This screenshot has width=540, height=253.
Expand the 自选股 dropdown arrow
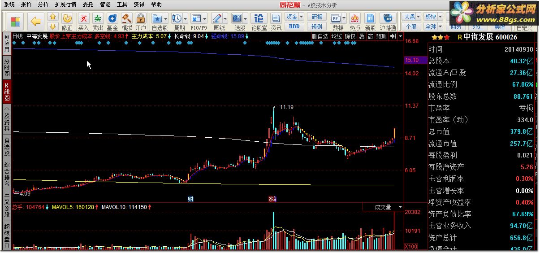(166, 19)
